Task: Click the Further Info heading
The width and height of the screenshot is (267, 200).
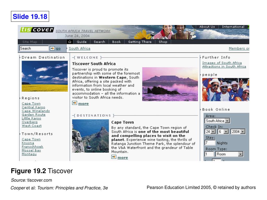Action: click(x=216, y=57)
